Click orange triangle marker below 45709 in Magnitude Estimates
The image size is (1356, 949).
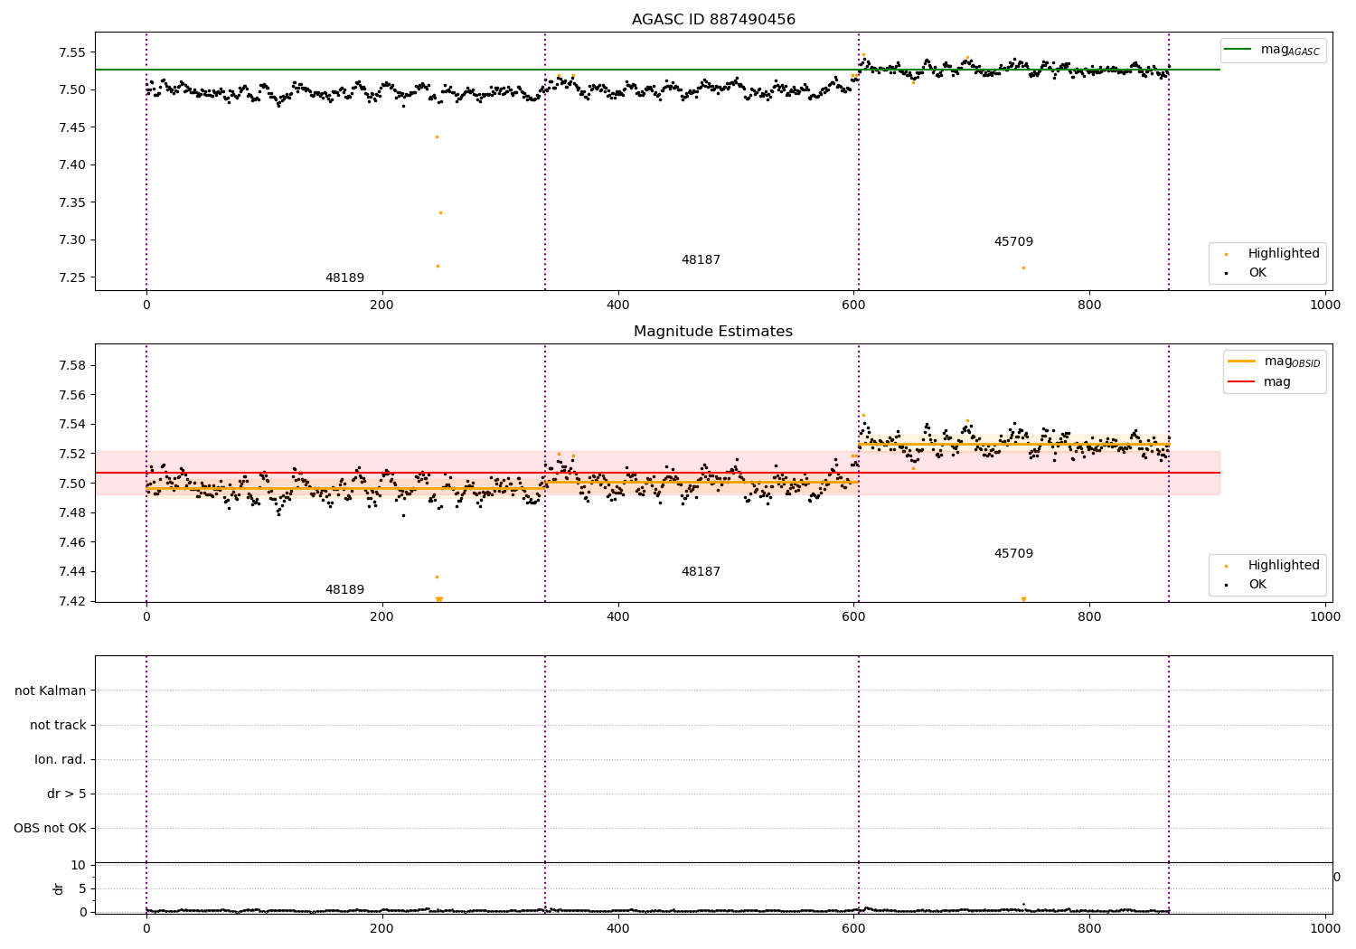pos(1023,599)
